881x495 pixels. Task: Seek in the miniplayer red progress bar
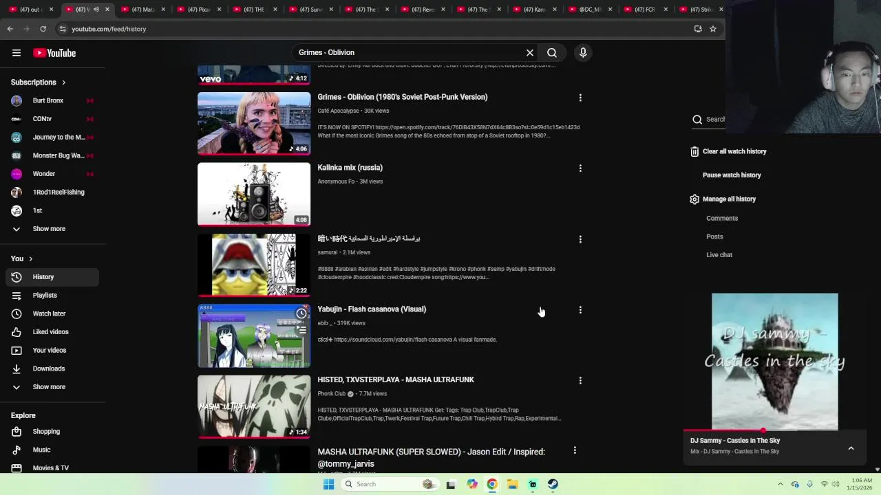[774, 431]
